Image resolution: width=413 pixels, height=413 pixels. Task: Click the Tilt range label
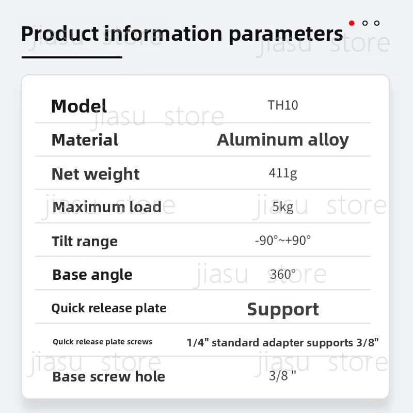tap(85, 242)
